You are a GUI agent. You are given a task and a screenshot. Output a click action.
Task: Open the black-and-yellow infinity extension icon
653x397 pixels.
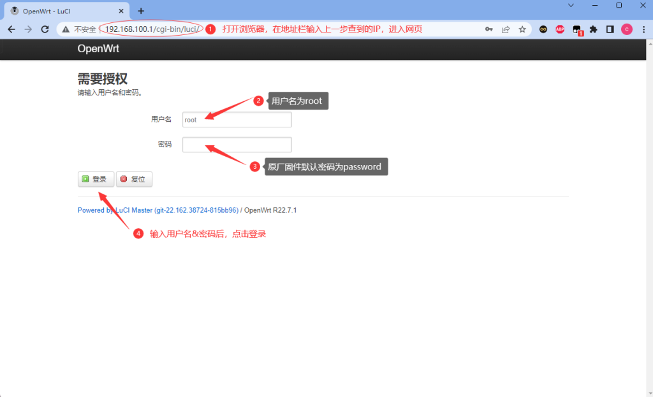point(543,29)
